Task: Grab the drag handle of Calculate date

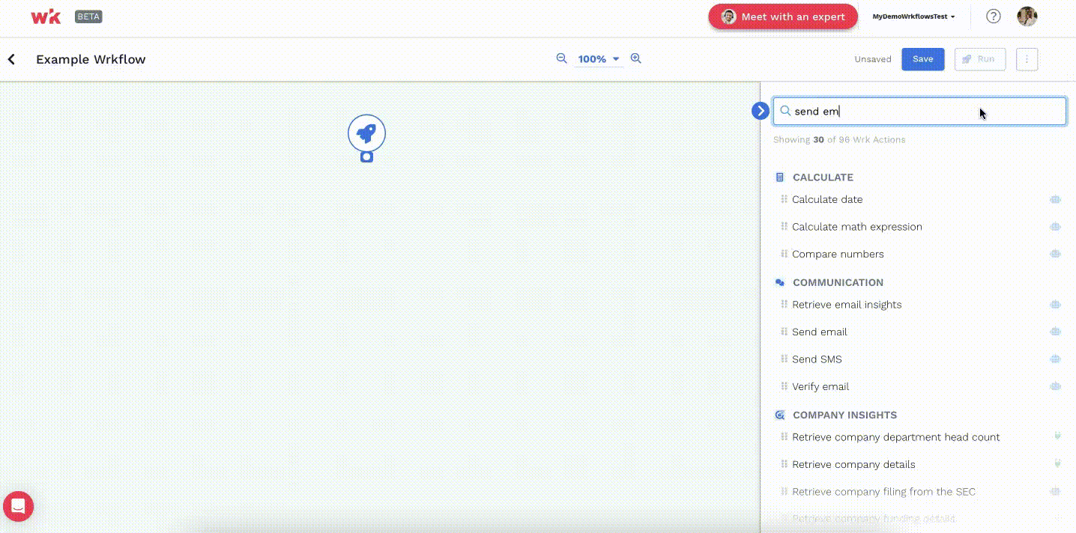Action: coord(785,199)
